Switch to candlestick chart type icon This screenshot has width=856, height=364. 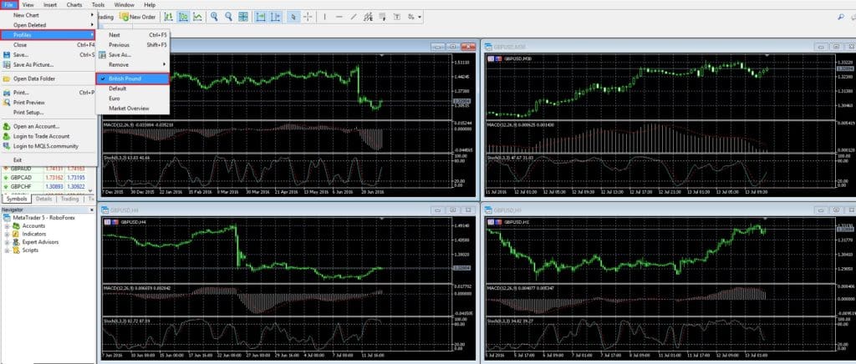point(183,17)
